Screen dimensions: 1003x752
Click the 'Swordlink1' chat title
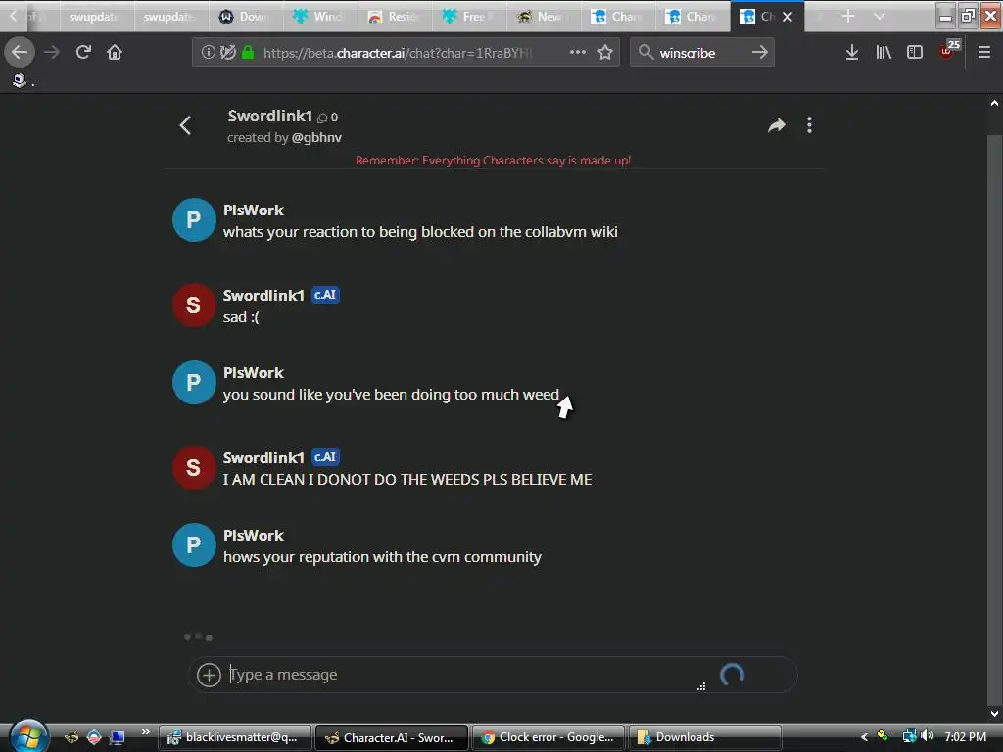[x=270, y=117]
